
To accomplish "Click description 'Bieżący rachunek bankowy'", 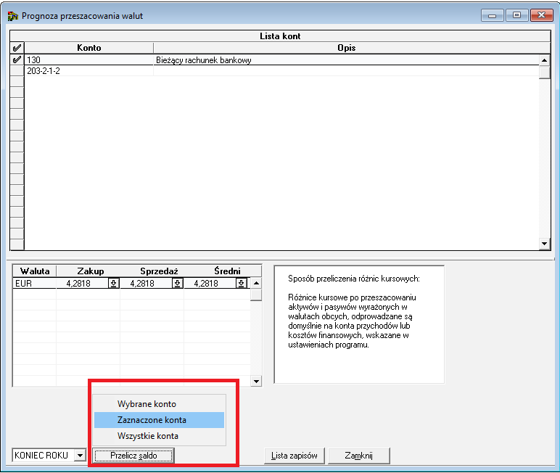I will (204, 60).
